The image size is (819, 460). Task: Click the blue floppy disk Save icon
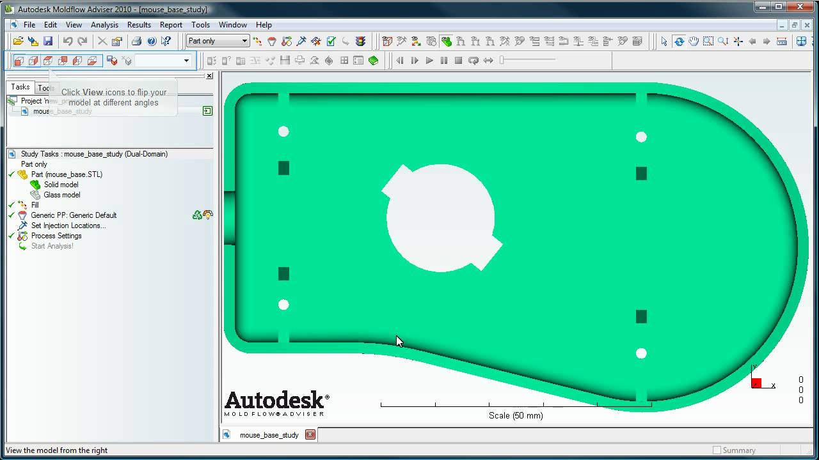(48, 42)
